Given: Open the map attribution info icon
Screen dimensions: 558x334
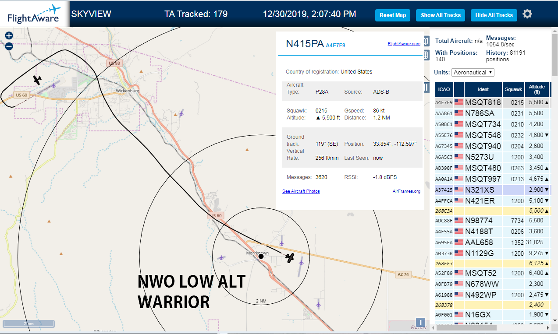Looking at the screenshot, I should pyautogui.click(x=420, y=323).
